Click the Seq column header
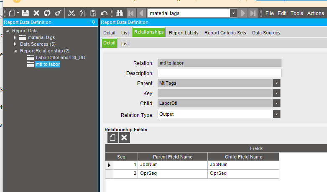The image size is (327, 192). point(121,157)
